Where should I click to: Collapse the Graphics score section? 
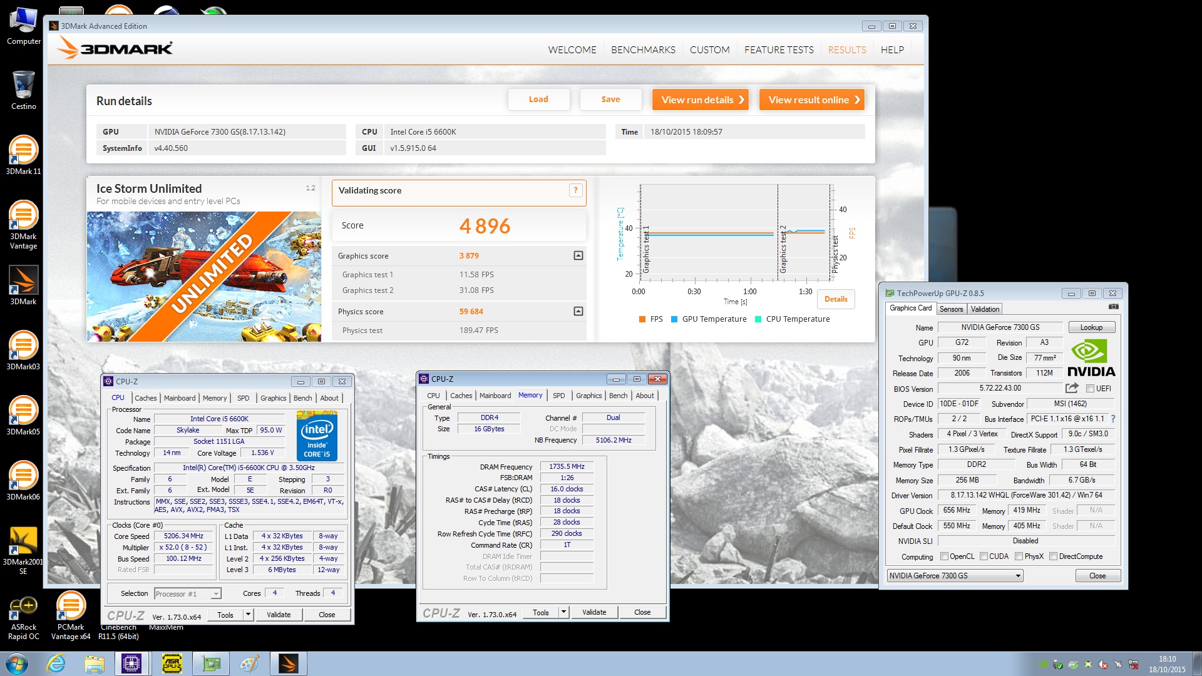click(x=578, y=255)
